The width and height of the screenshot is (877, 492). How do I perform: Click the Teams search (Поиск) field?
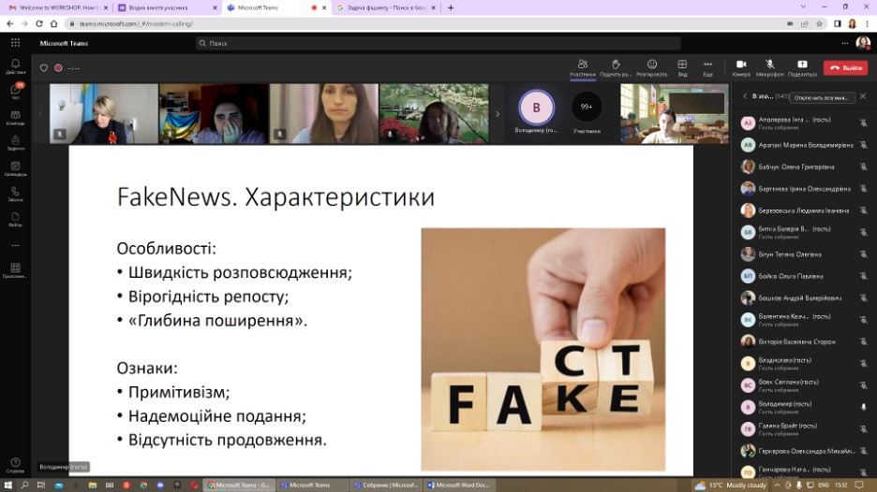[x=438, y=43]
